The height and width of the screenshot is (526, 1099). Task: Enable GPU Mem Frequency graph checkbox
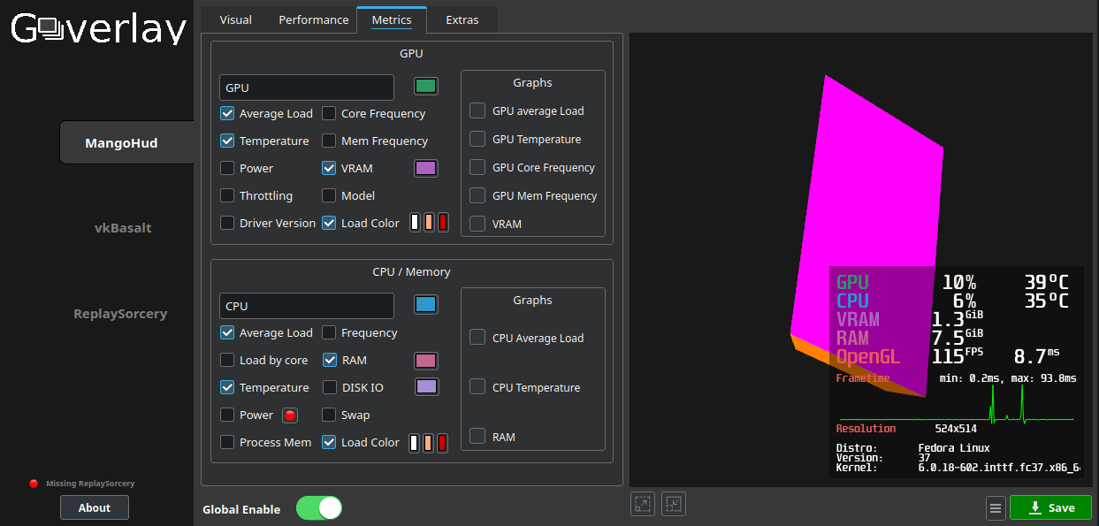(477, 195)
